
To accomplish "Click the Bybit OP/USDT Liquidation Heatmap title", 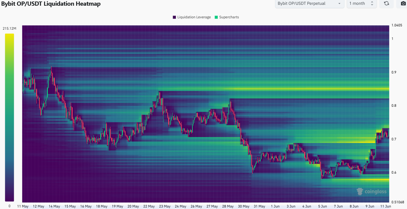I will click(x=51, y=4).
